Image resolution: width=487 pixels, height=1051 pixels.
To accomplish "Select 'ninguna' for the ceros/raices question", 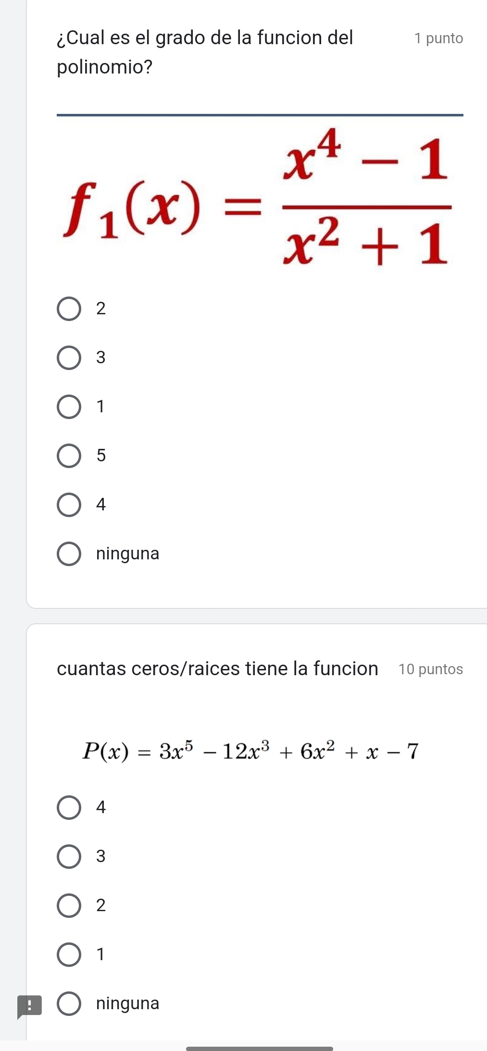I will click(69, 1003).
